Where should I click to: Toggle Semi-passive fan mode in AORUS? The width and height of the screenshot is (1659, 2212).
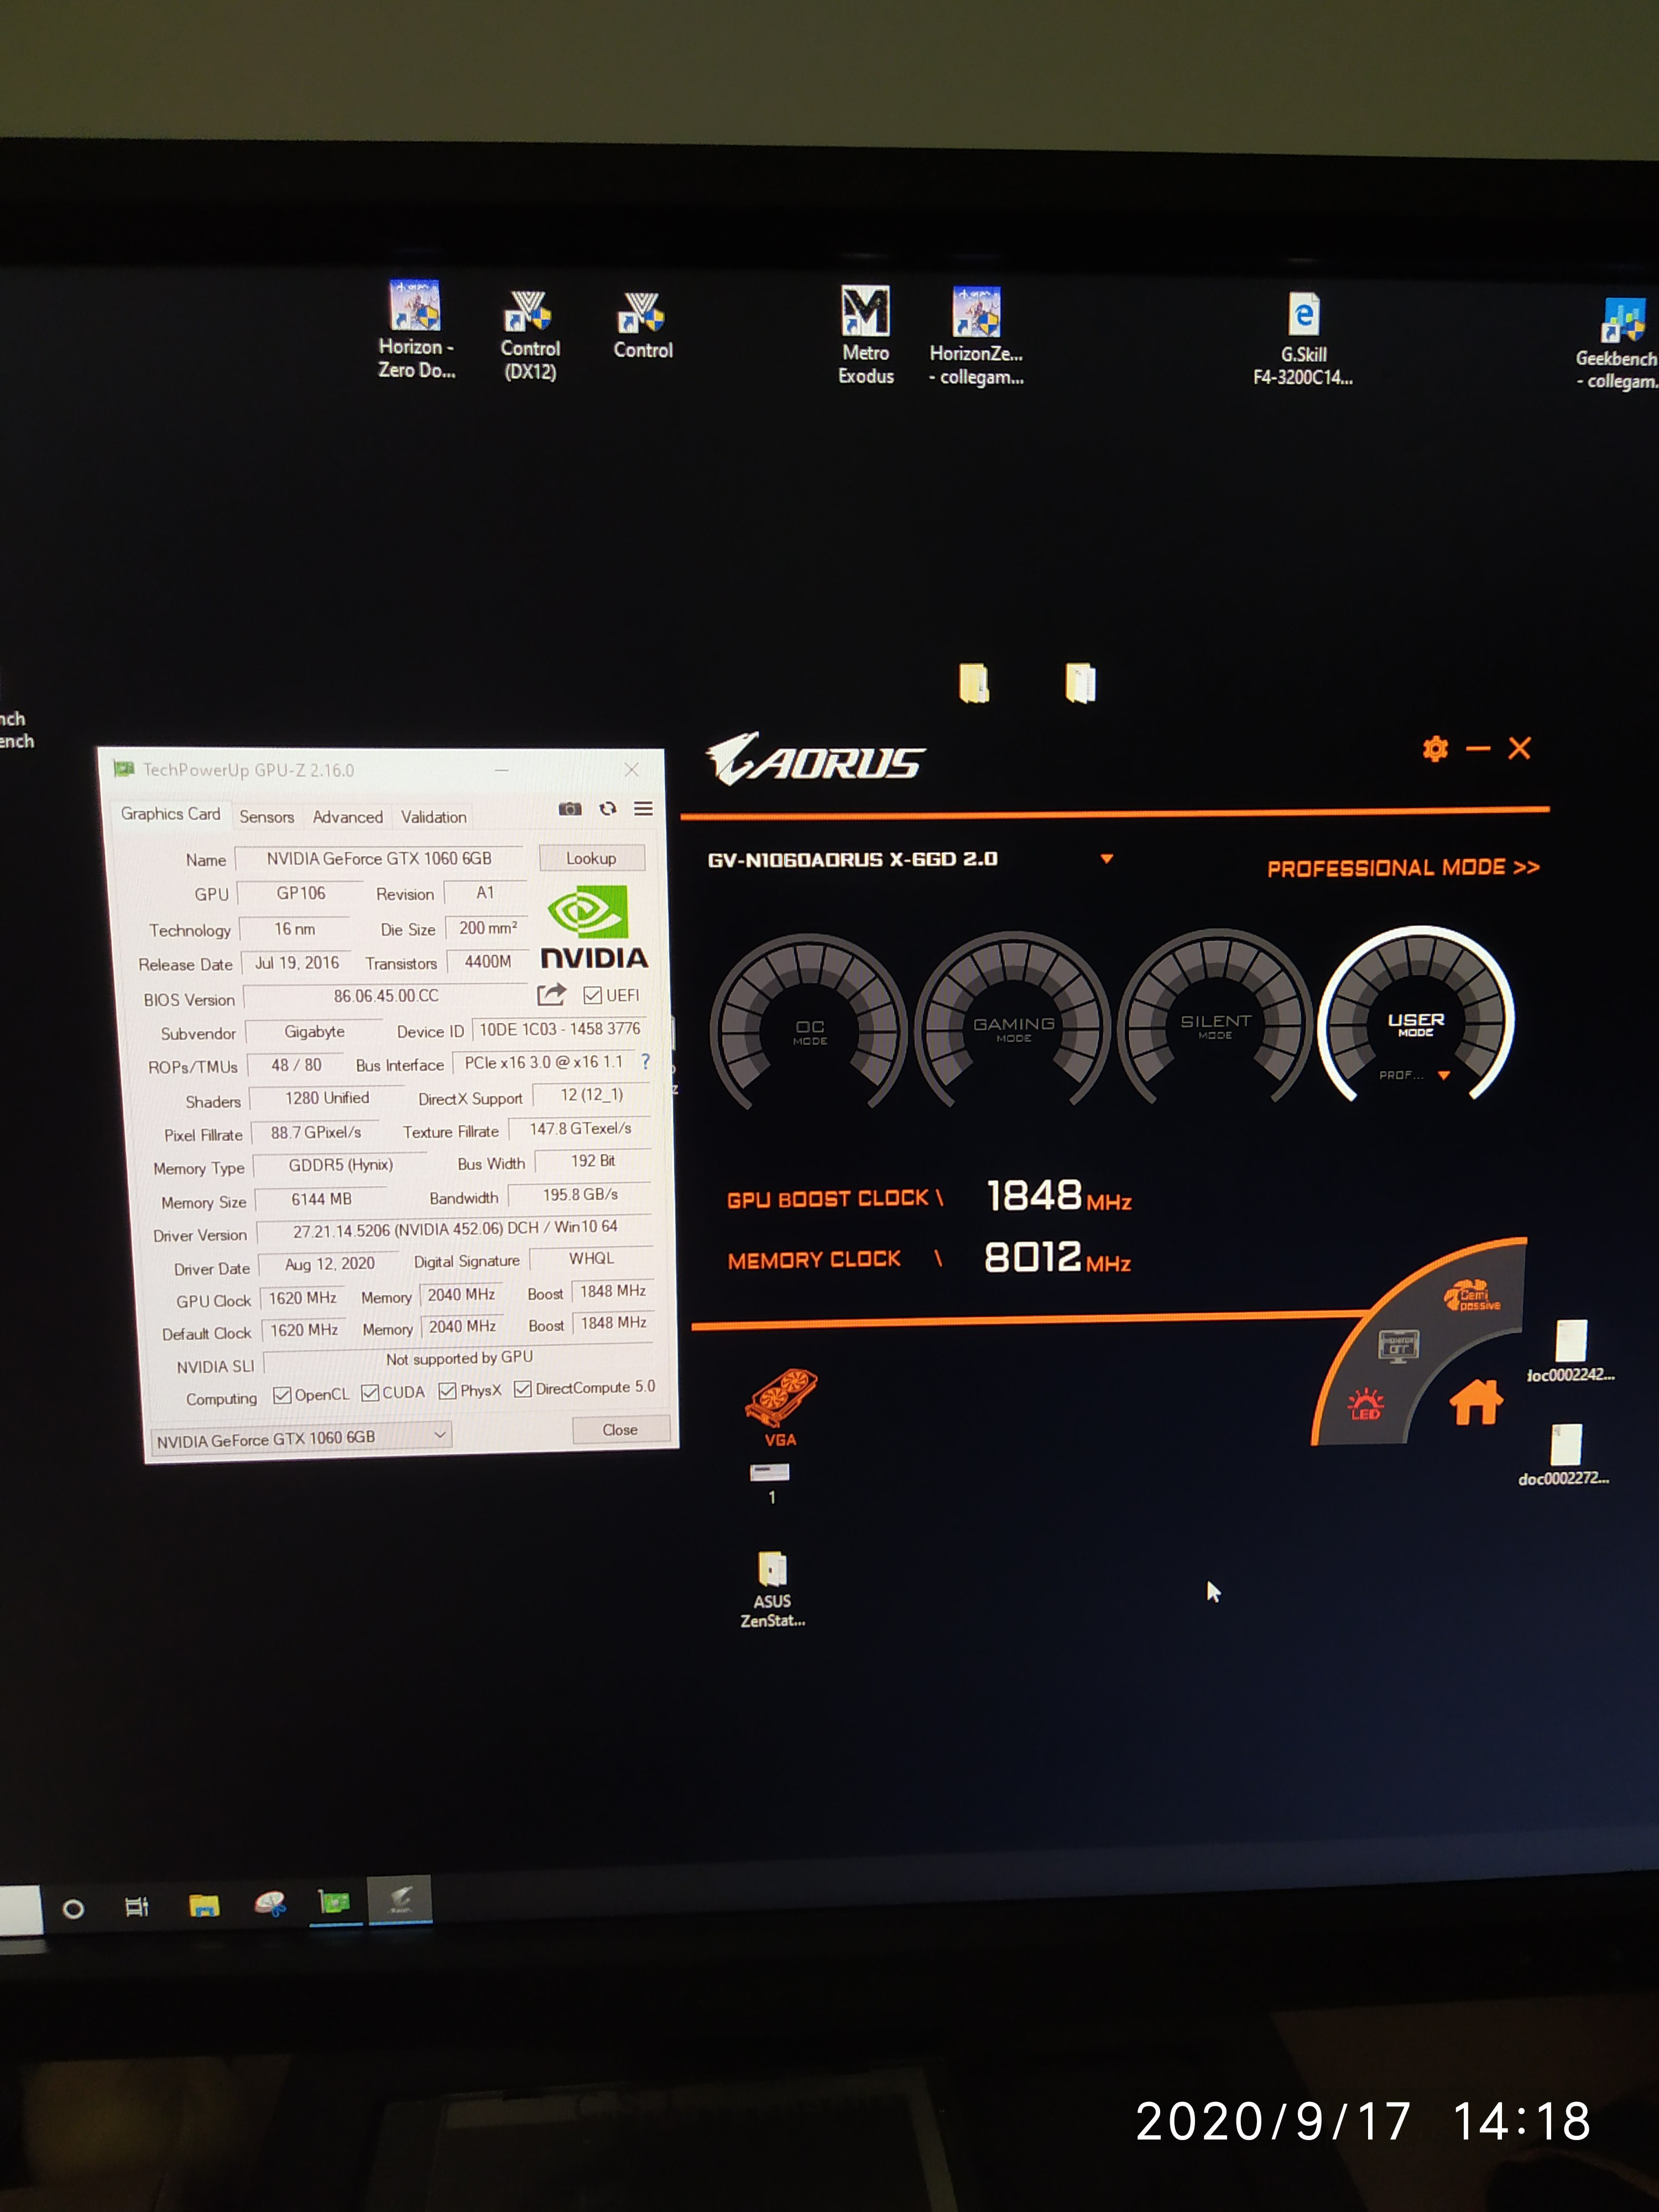coord(1472,1295)
